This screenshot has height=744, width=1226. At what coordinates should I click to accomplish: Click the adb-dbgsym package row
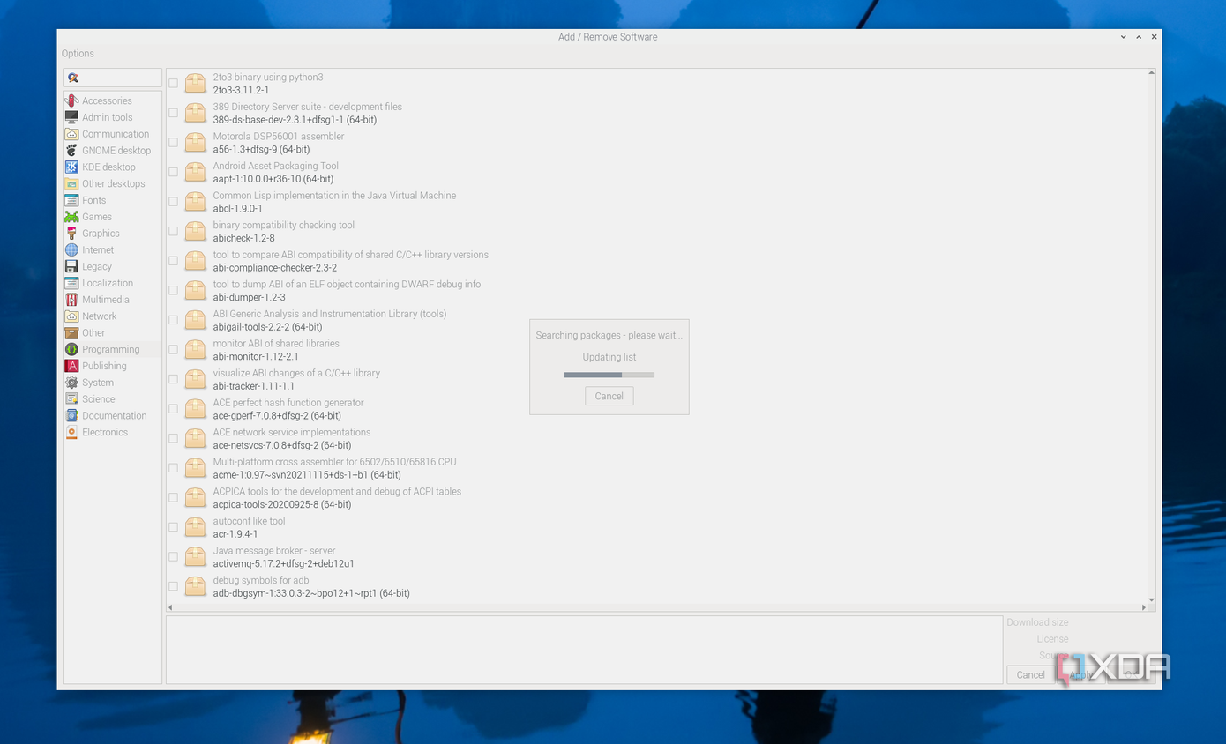[657, 587]
